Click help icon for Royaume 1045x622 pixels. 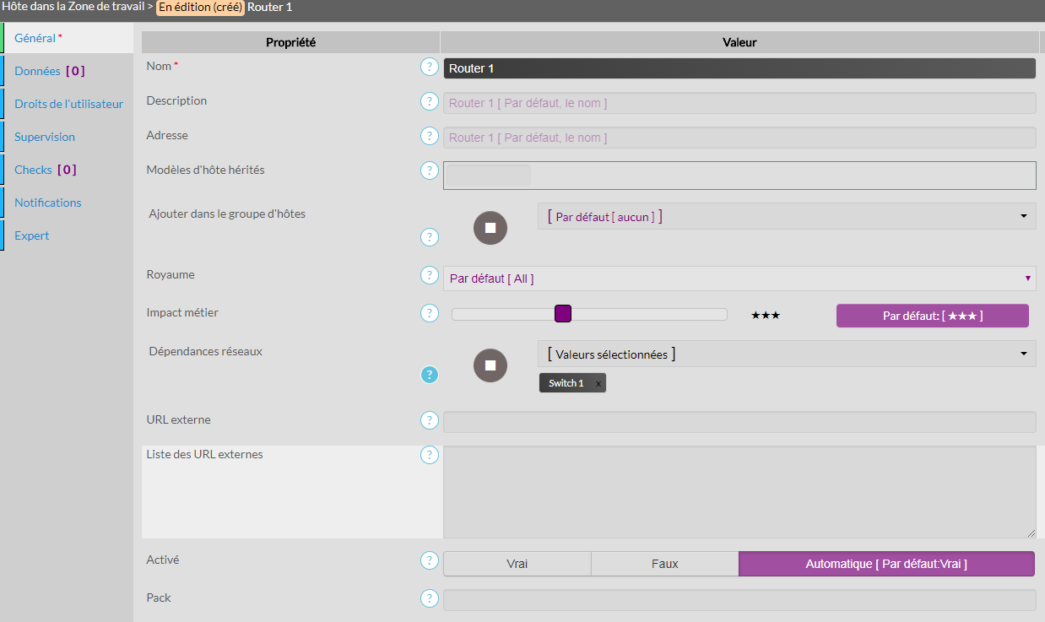[x=430, y=276]
